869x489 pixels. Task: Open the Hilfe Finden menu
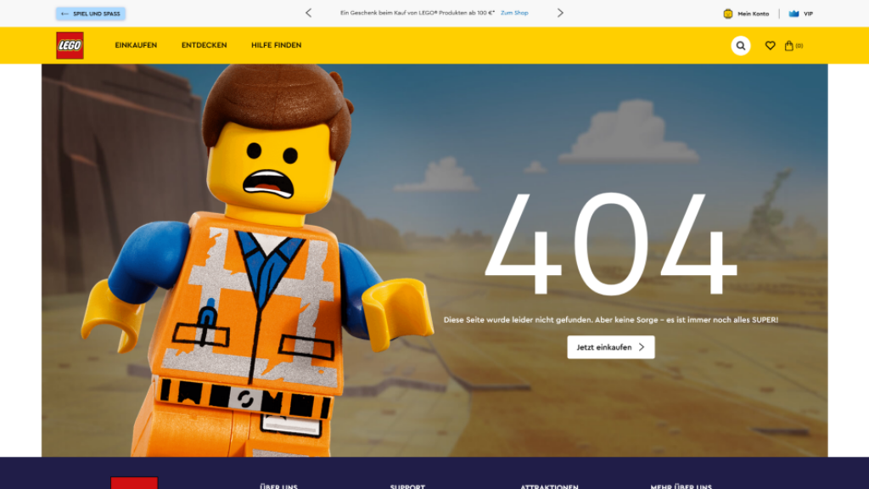pyautogui.click(x=276, y=46)
